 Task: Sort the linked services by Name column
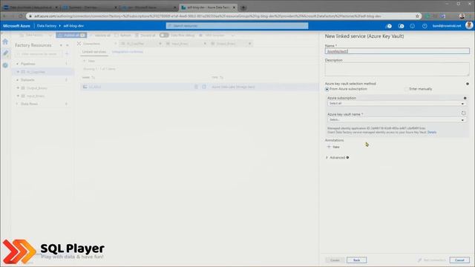click(89, 77)
